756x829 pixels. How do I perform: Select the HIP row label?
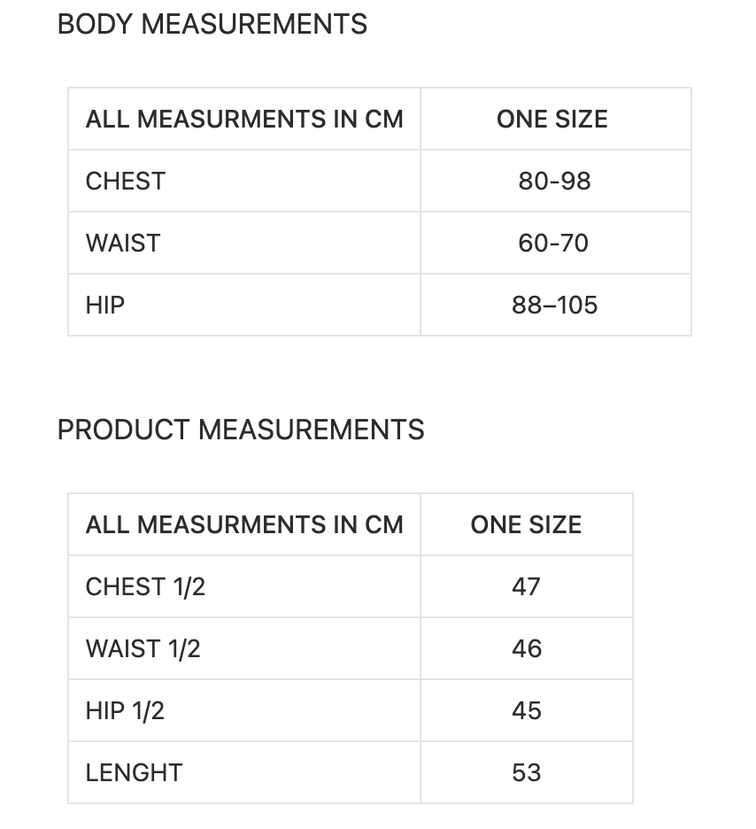(105, 305)
